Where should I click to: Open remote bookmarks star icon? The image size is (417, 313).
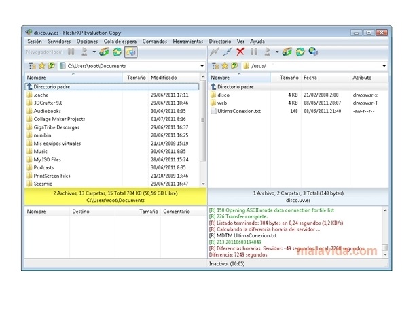225,66
